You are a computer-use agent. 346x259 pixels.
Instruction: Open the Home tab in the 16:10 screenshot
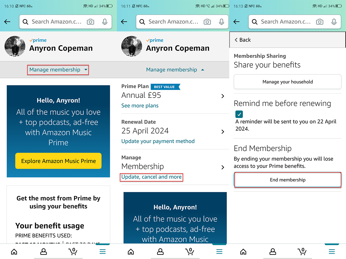pyautogui.click(x=14, y=252)
